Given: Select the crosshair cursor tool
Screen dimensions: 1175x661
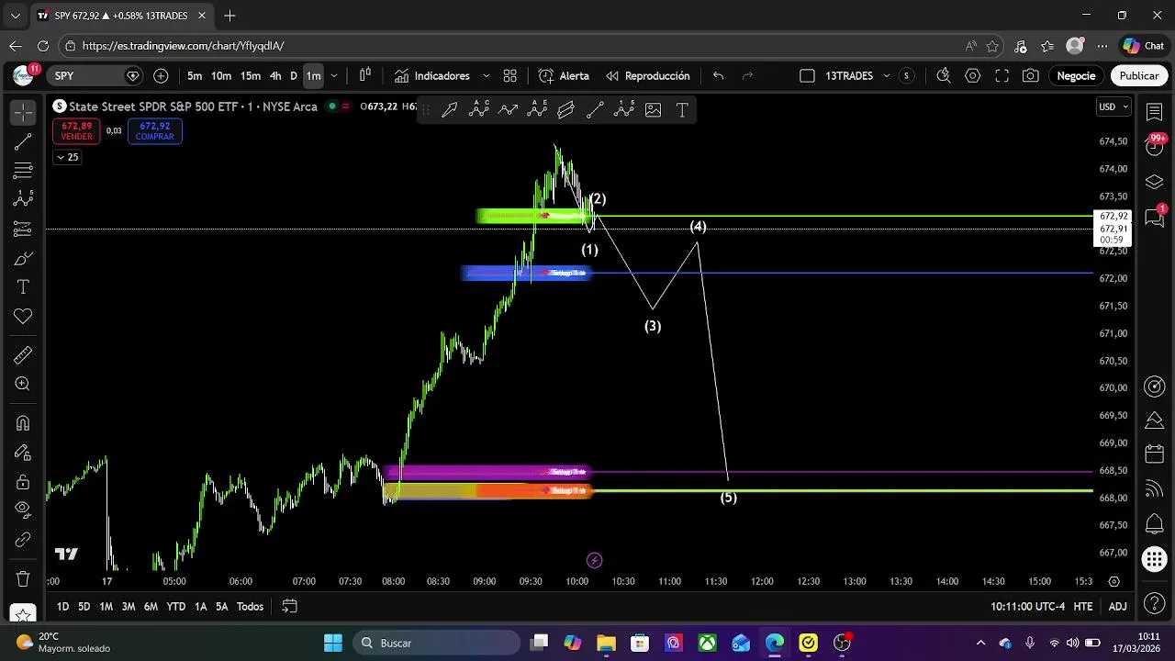Looking at the screenshot, I should pos(23,112).
